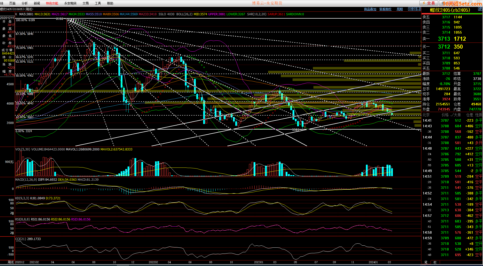483x266 pixels.
Task: Open the 分析 menu
Action: pyautogui.click(x=25, y=3)
